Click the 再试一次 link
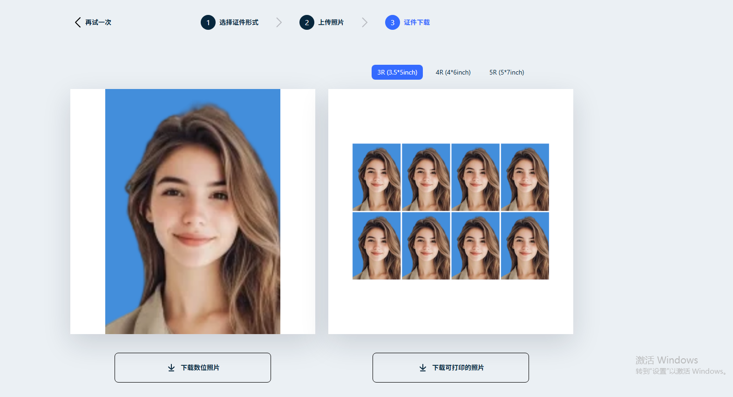Image resolution: width=733 pixels, height=397 pixels. pos(98,22)
